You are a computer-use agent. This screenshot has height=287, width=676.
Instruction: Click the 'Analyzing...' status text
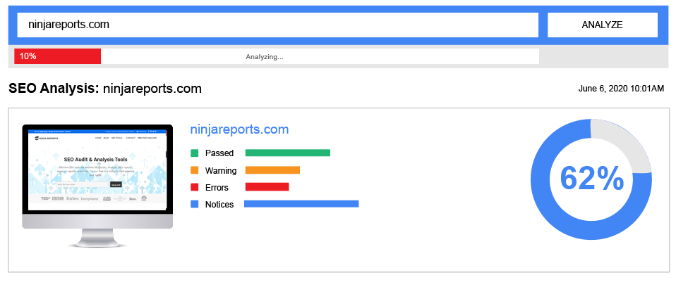click(x=265, y=57)
